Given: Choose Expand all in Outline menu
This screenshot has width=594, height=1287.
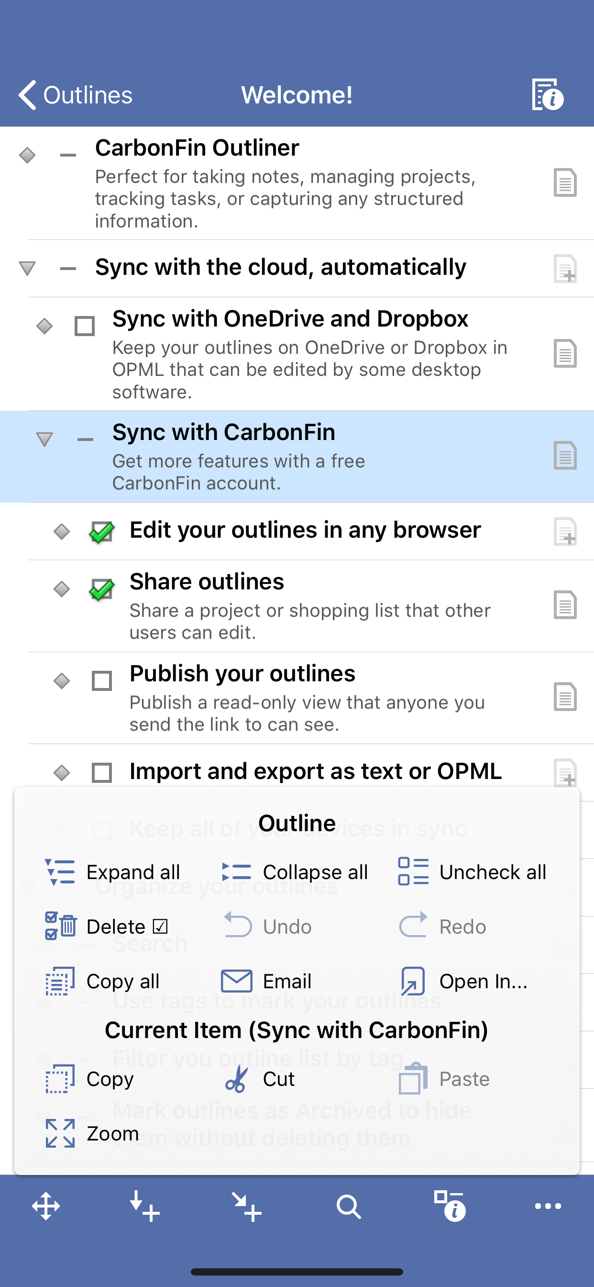Looking at the screenshot, I should 112,872.
